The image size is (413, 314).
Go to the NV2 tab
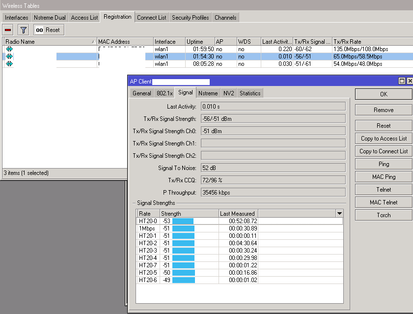pyautogui.click(x=228, y=93)
